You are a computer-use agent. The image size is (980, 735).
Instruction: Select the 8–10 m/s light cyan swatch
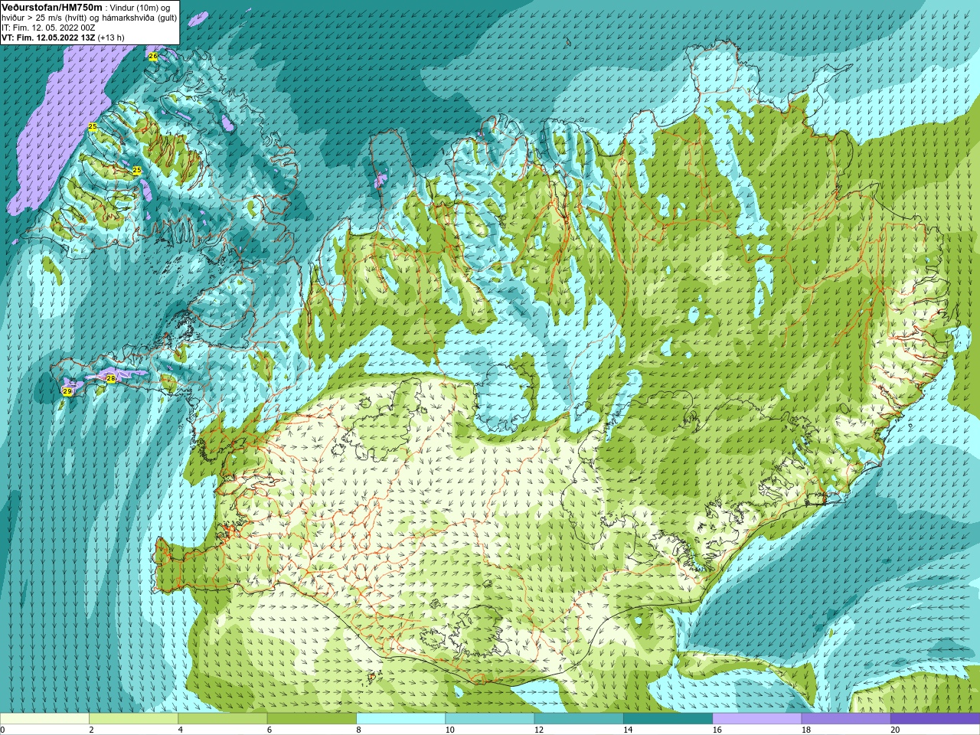(x=400, y=719)
